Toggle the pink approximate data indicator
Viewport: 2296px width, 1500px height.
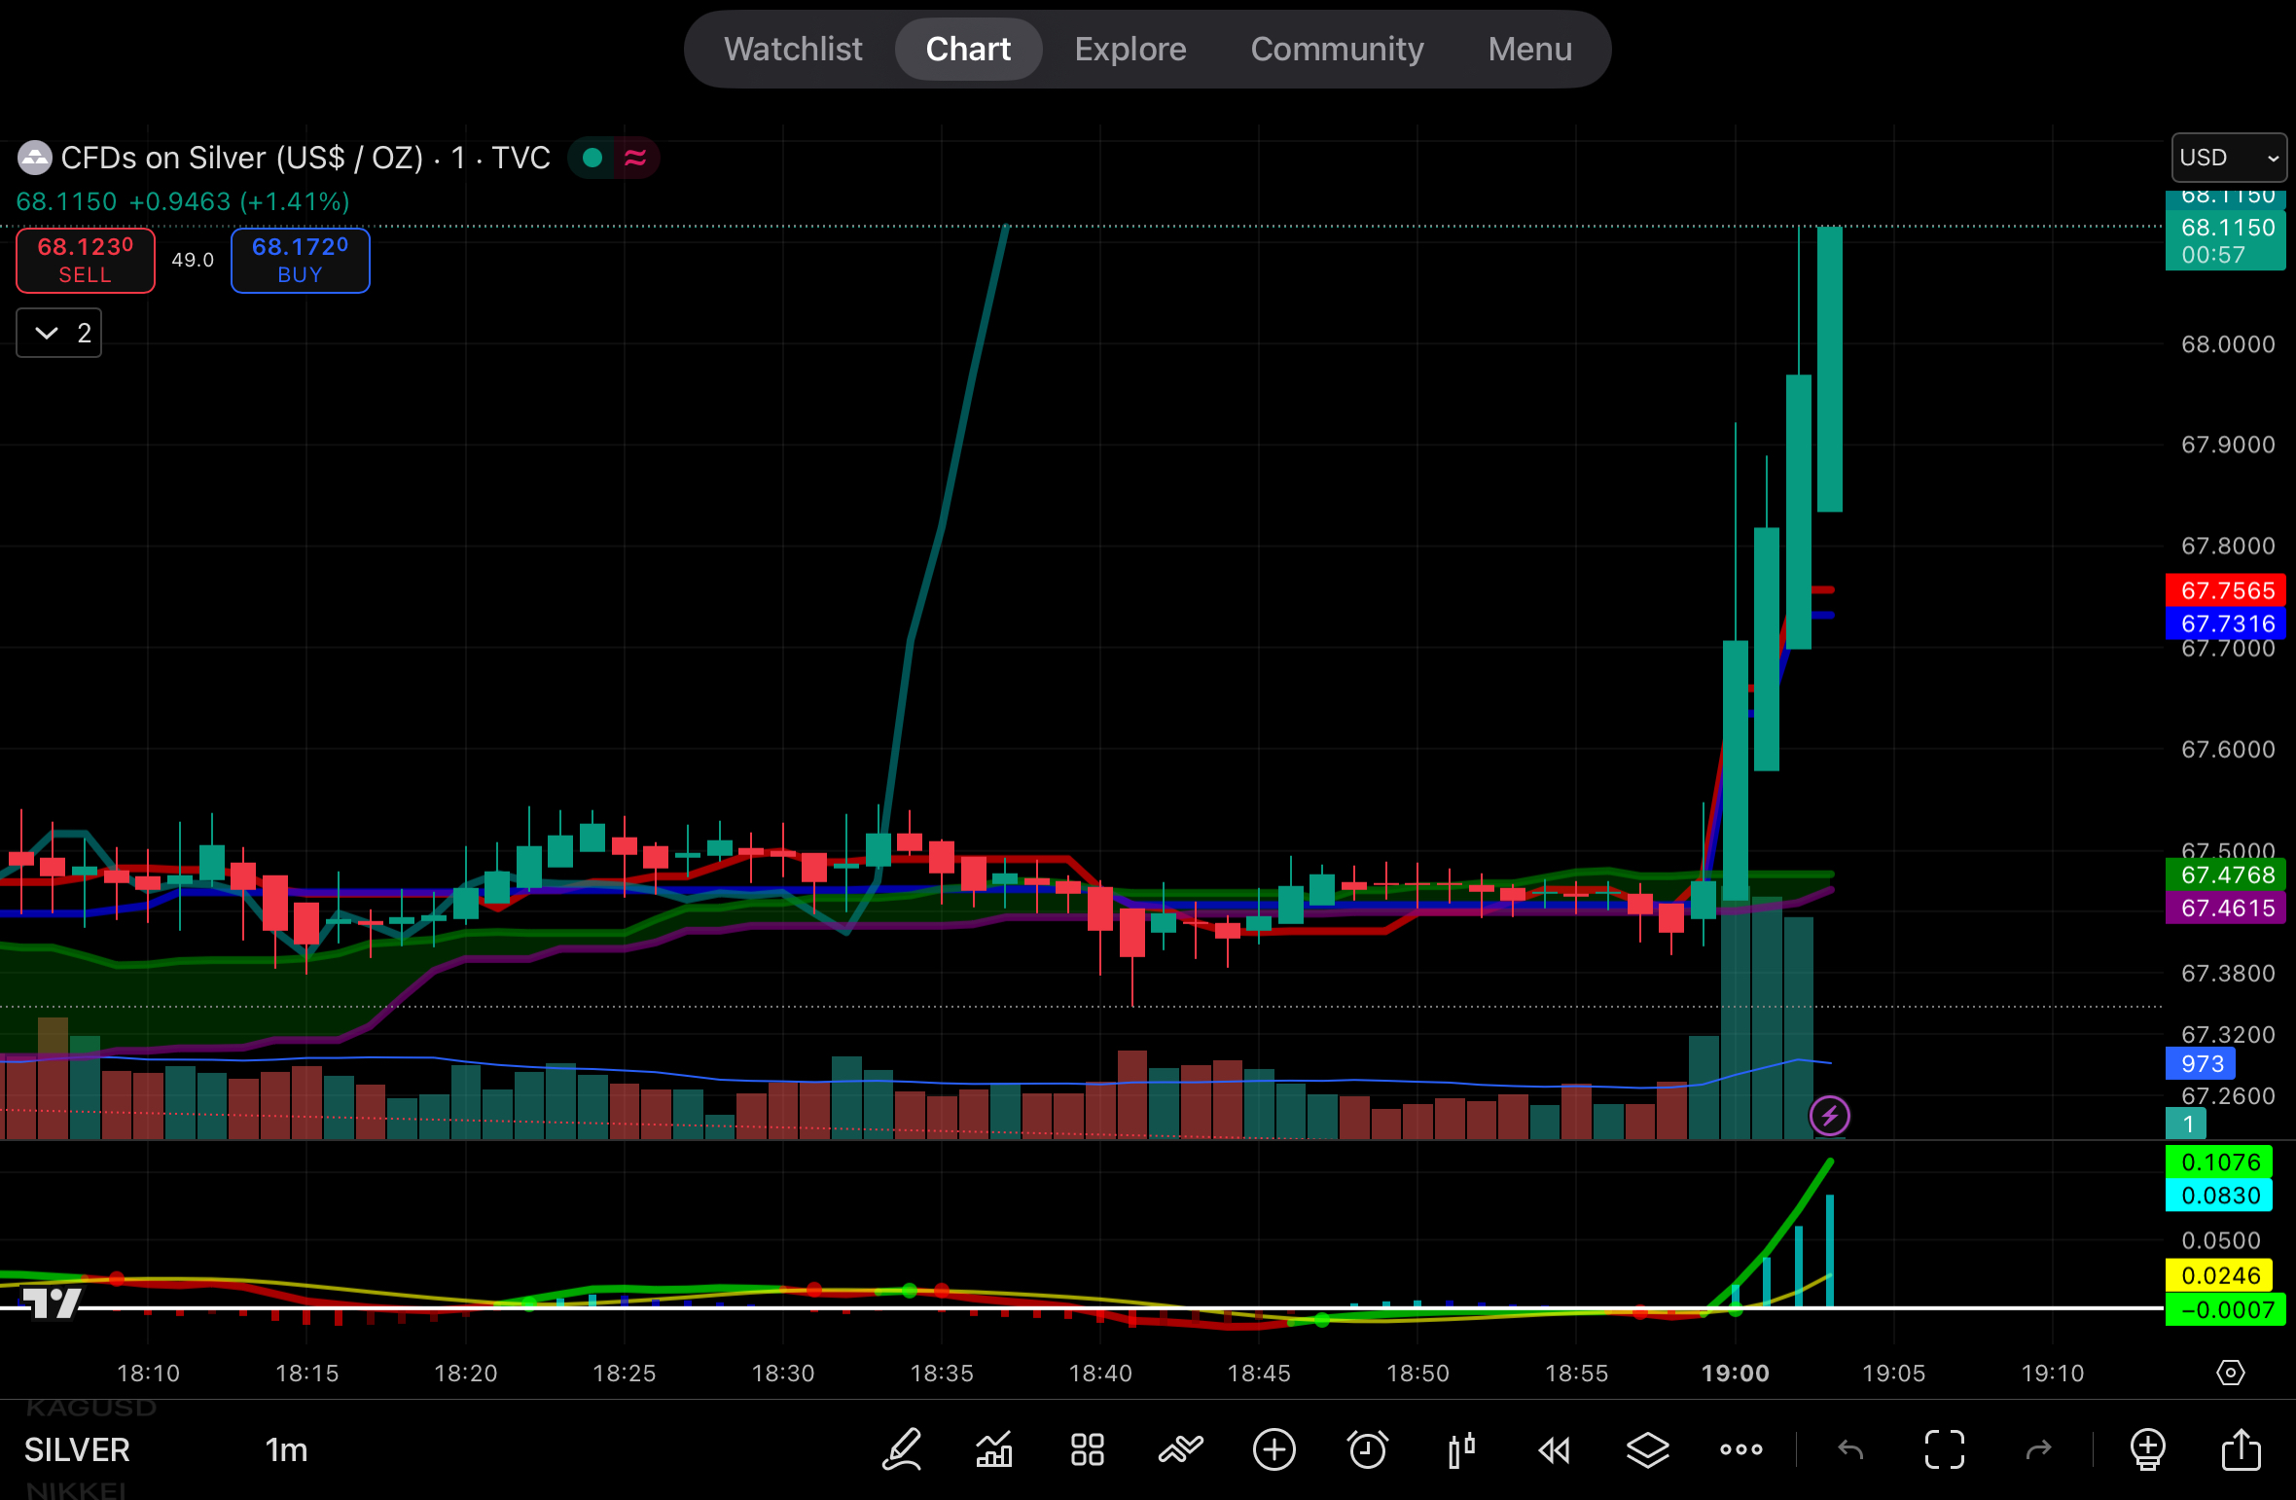click(x=635, y=158)
